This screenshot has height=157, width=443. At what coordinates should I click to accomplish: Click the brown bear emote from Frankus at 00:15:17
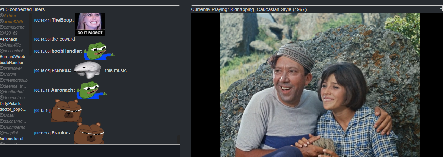pos(89,133)
